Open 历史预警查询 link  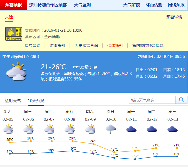pyautogui.click(x=86, y=45)
